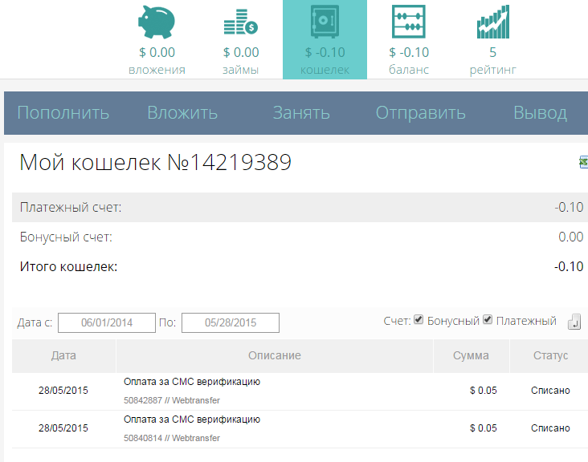The image size is (588, 462).
Task: Open the piggy bank investments icon
Action: pyautogui.click(x=157, y=22)
